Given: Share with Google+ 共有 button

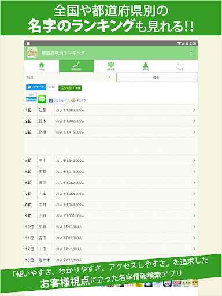Looking at the screenshot, I should (x=70, y=88).
